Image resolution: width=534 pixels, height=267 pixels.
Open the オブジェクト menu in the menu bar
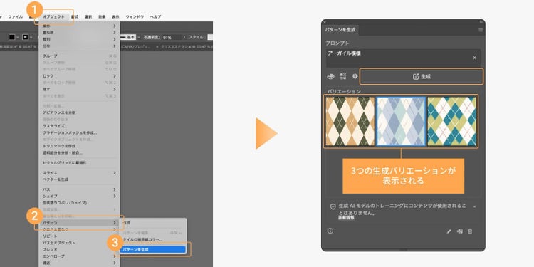(x=53, y=16)
